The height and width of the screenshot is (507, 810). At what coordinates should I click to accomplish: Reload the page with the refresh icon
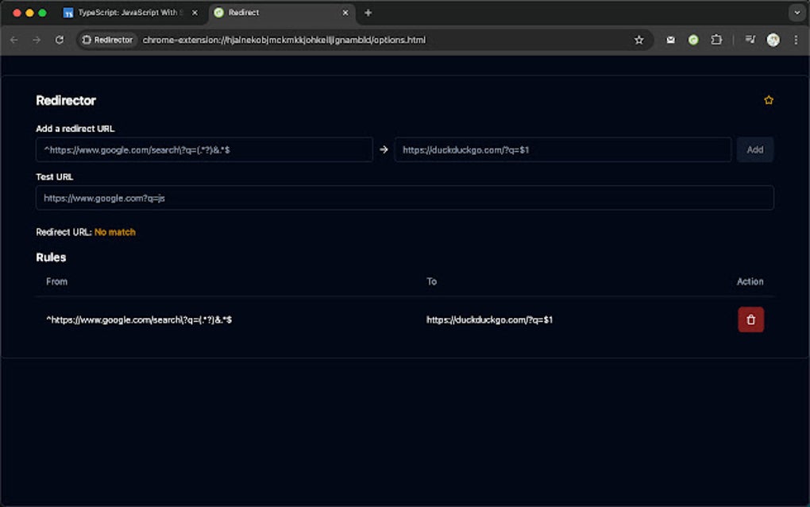pyautogui.click(x=60, y=39)
